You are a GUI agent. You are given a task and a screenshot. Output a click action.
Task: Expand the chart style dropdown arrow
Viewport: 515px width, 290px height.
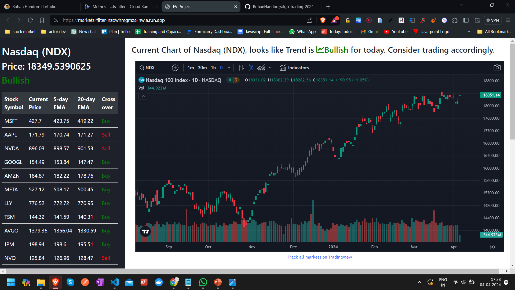[270, 68]
